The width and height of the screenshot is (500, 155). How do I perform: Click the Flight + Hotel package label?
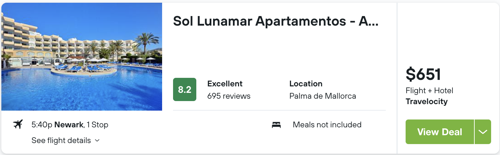[429, 90]
